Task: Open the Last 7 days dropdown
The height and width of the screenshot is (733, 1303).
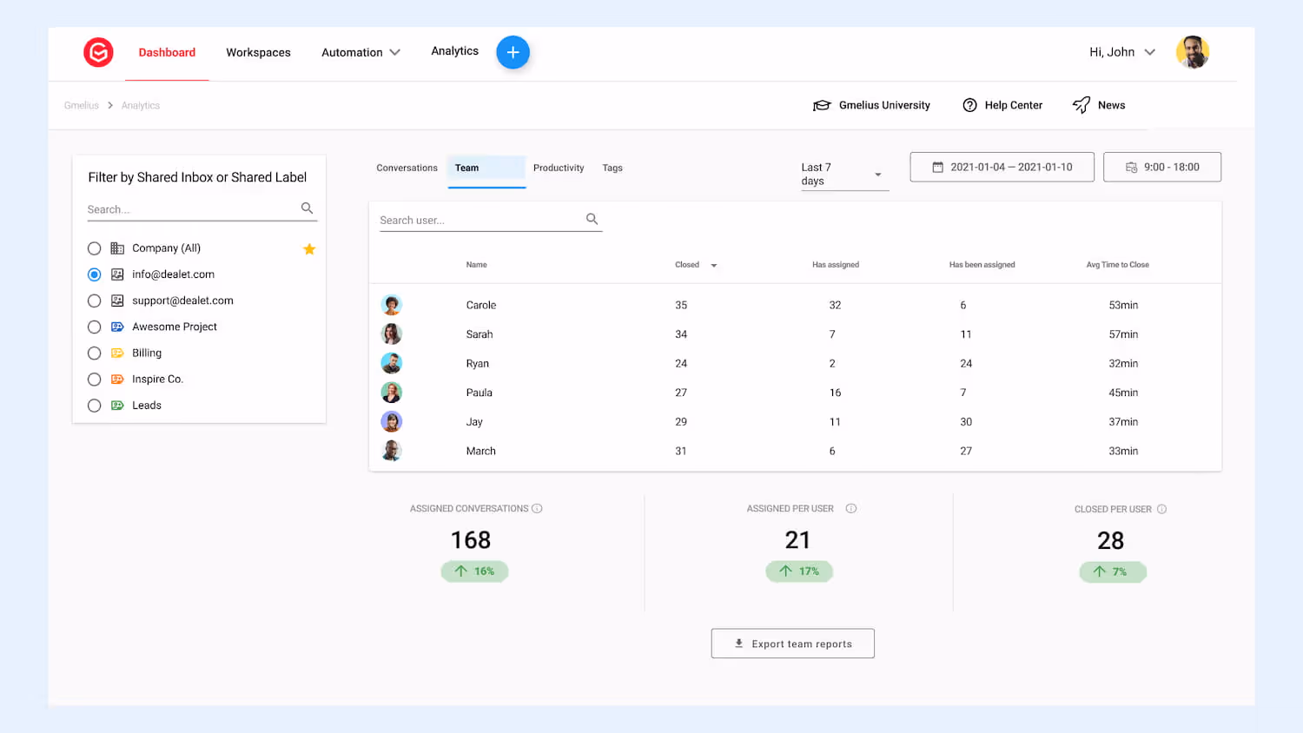Action: tap(843, 174)
